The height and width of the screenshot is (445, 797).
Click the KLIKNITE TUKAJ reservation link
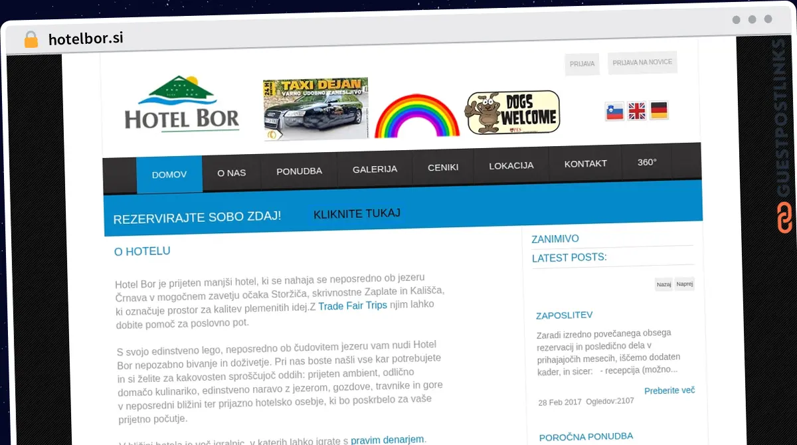point(357,214)
